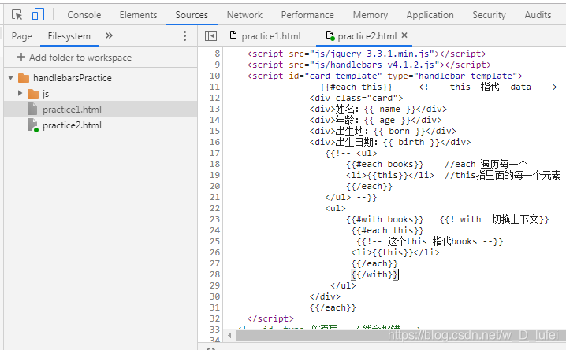Collapse the handlebarsPractice folder arrow

click(11, 77)
